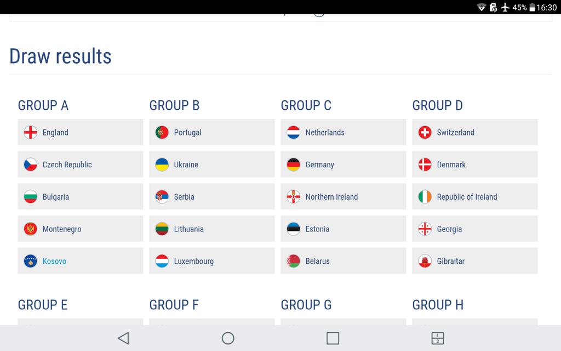Viewport: 561px width, 351px height.
Task: Open the recent apps overview
Action: (x=333, y=338)
